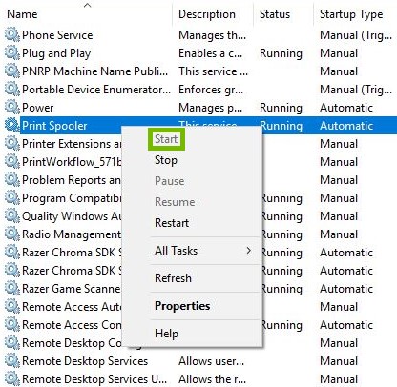
Task: Click the gear icon beside Remote Desktop Configuration
Action: click(x=12, y=342)
